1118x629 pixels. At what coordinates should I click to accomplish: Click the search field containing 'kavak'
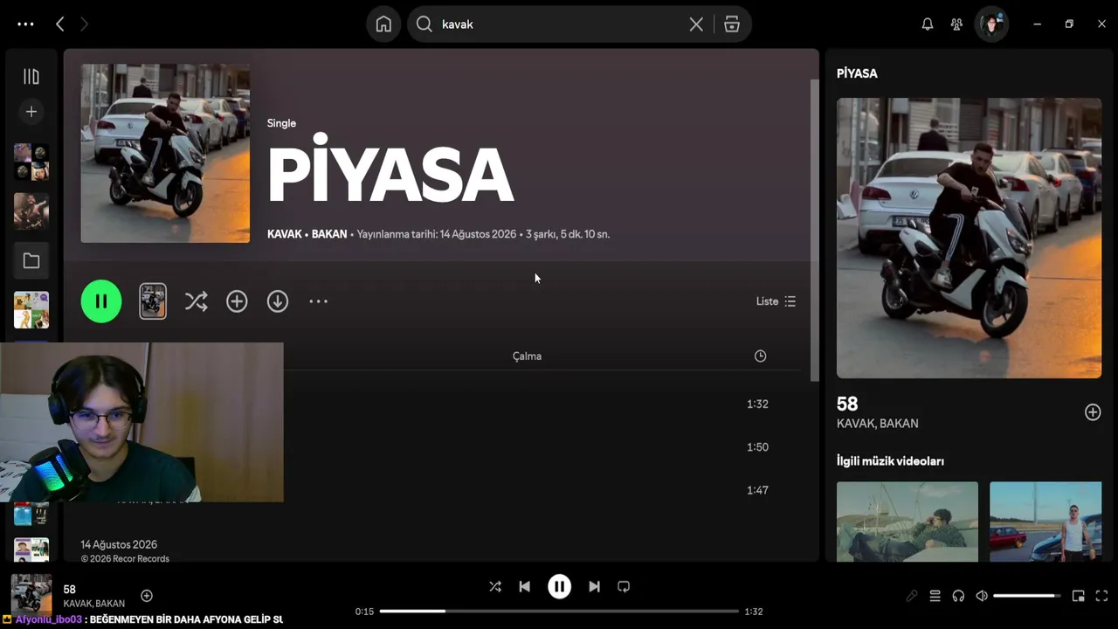click(x=559, y=24)
